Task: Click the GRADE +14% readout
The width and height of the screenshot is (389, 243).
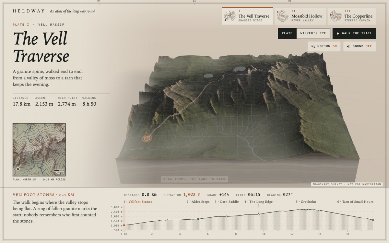Action: coord(218,195)
